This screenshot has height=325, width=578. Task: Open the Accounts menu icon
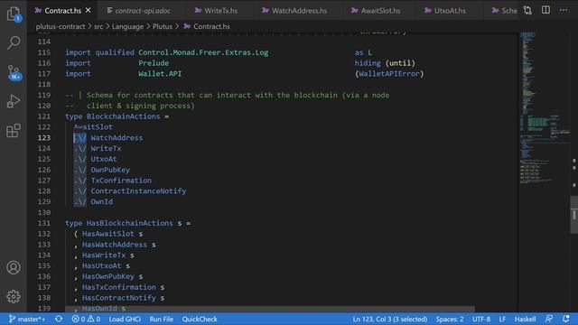tap(14, 267)
